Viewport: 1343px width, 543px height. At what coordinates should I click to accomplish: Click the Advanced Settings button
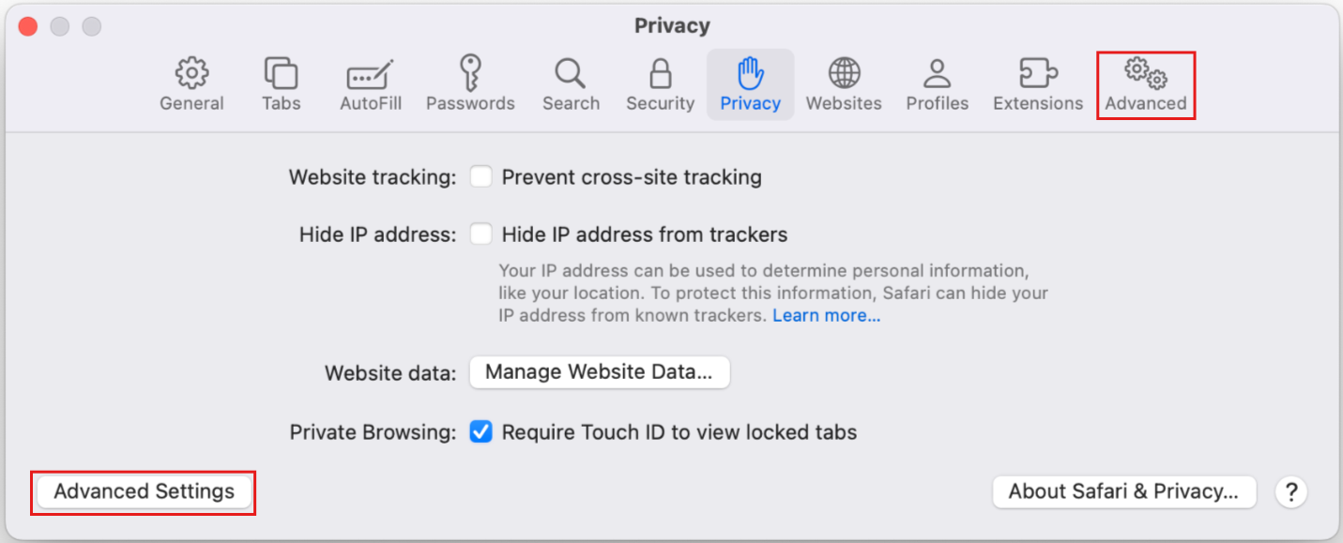tap(144, 491)
